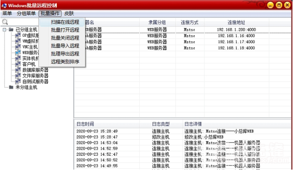Select 远程类别排序 menu item

[65, 62]
